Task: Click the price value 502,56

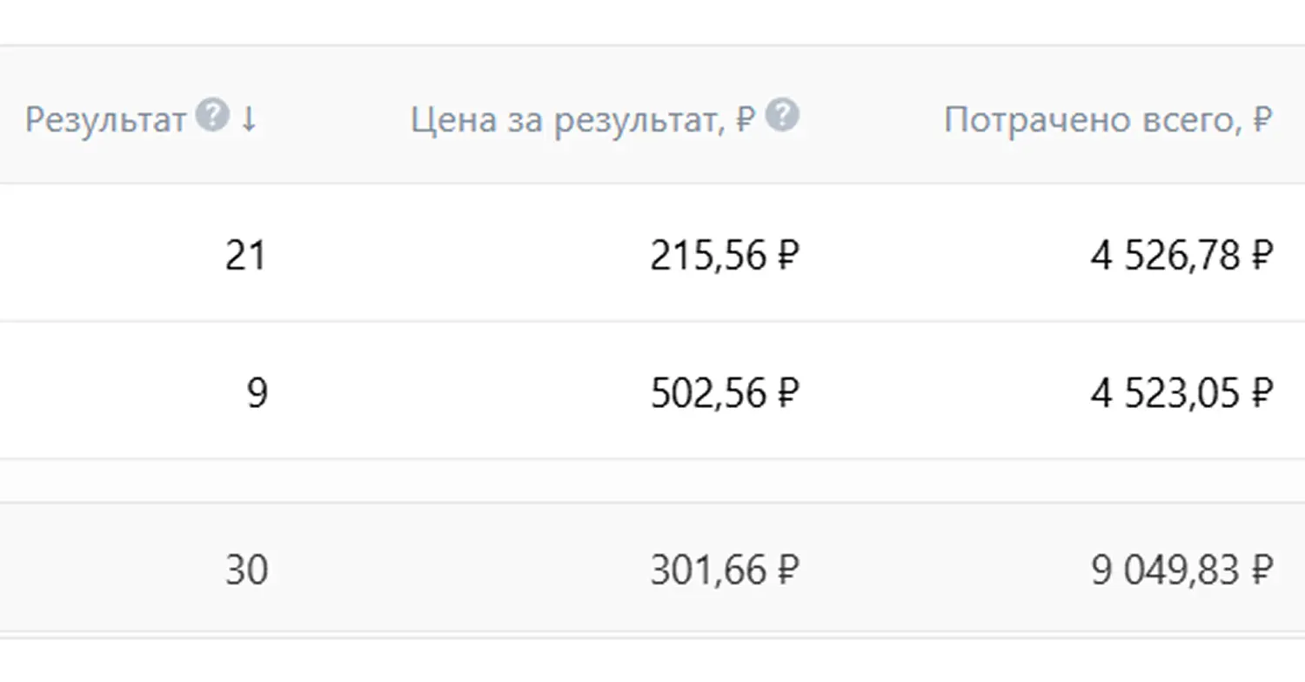Action: click(x=708, y=394)
